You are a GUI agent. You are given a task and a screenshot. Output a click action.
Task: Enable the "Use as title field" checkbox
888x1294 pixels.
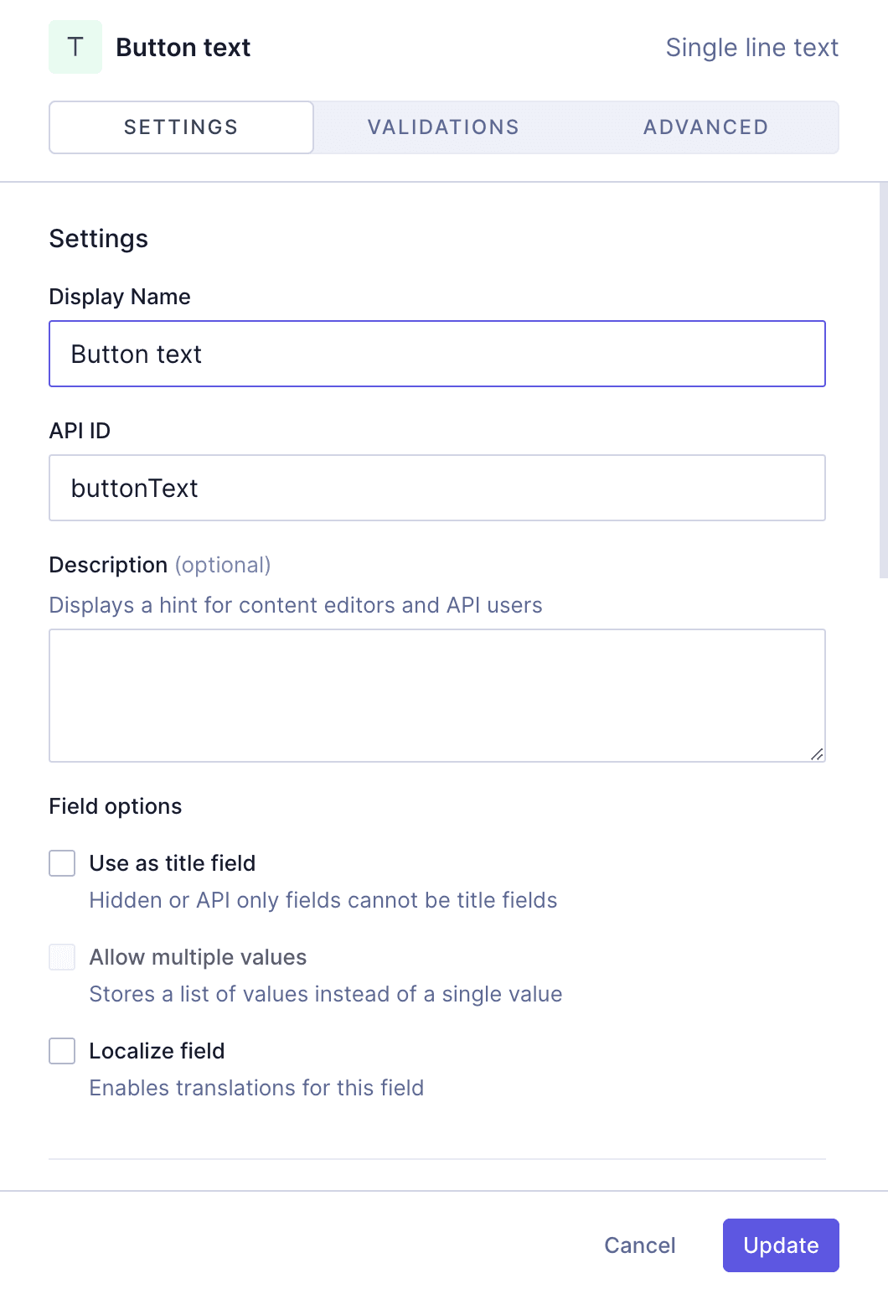[x=61, y=863]
